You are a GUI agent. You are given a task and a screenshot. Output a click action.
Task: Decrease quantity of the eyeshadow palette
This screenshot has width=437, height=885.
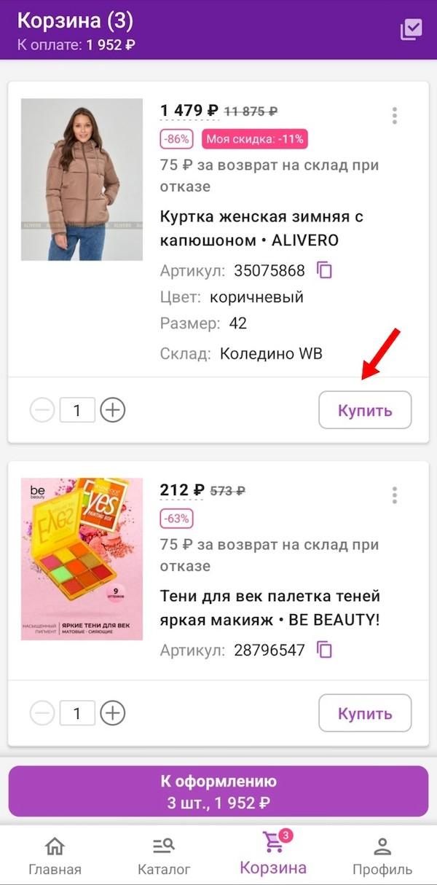42,712
